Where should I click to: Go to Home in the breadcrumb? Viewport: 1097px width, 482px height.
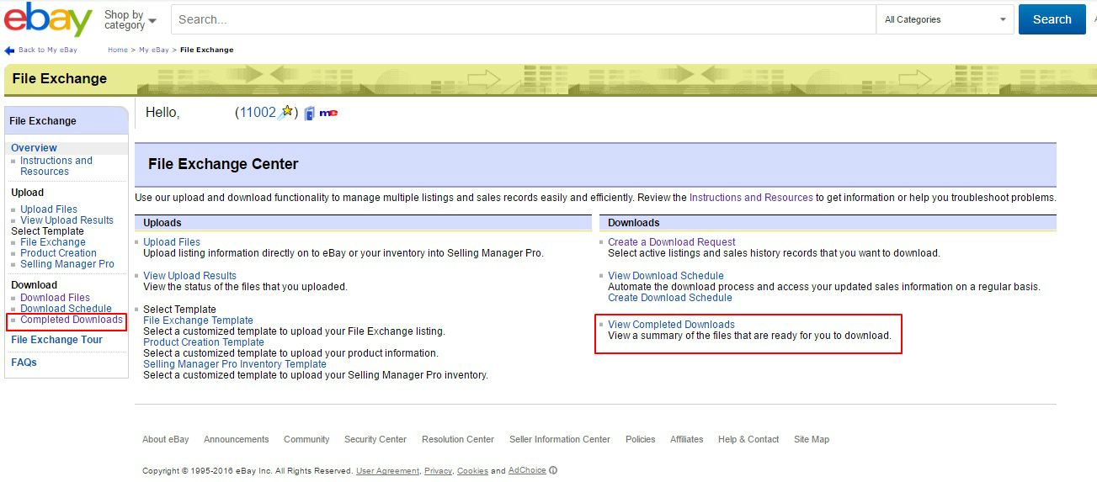pyautogui.click(x=118, y=50)
